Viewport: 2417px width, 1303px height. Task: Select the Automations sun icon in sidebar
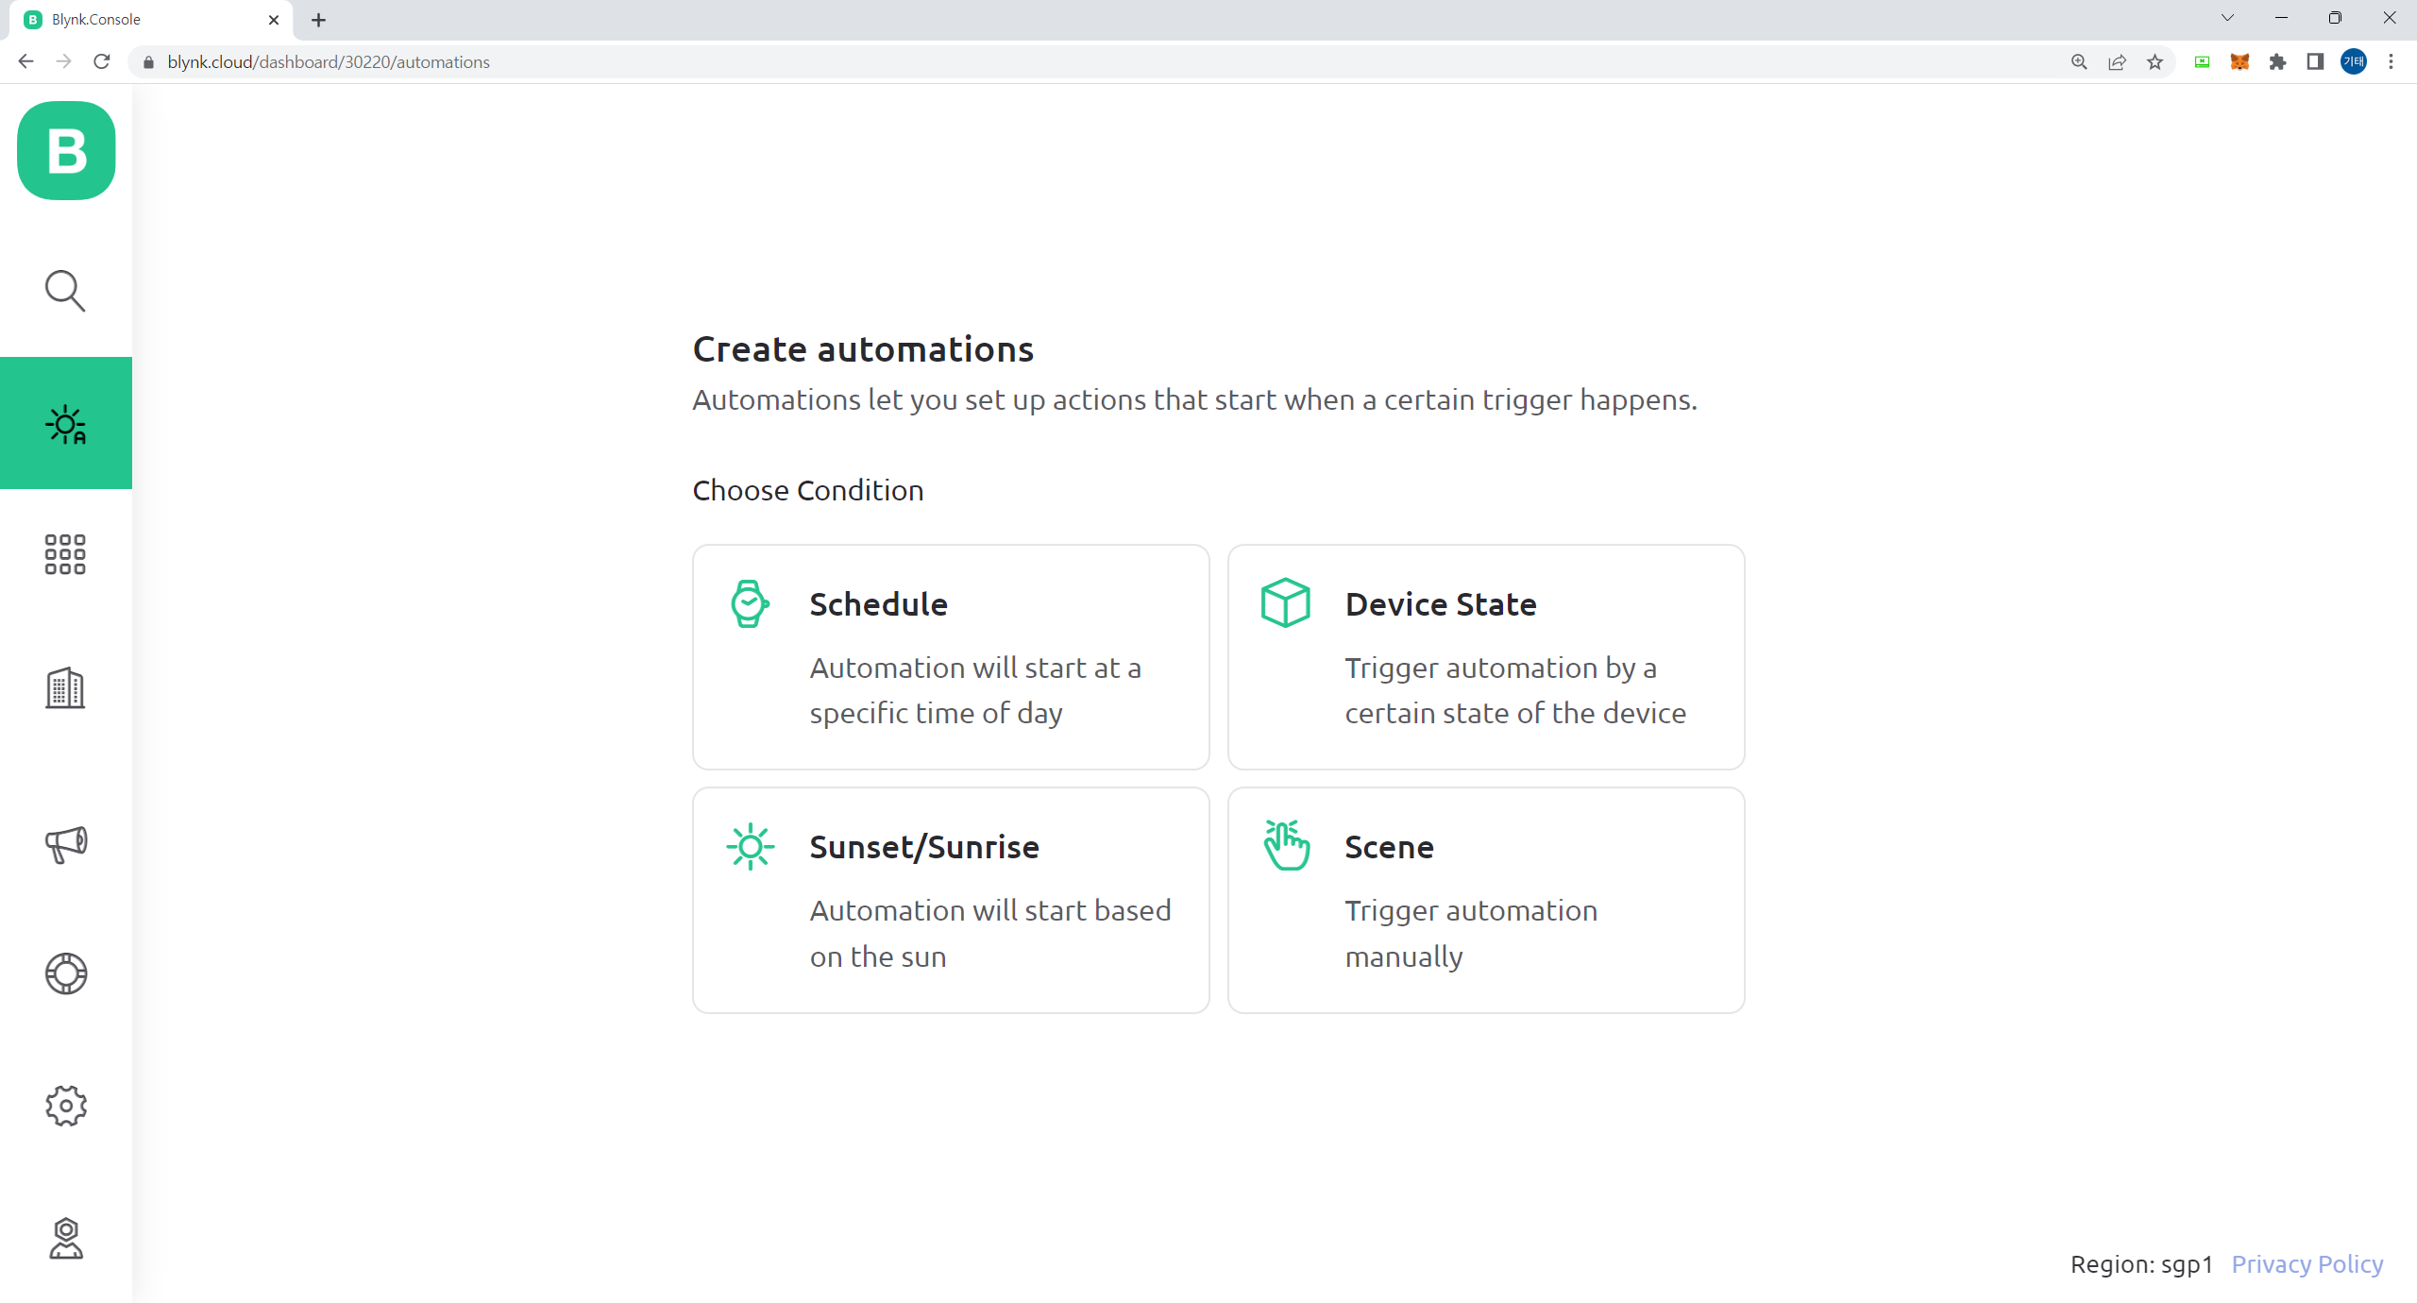pos(65,424)
